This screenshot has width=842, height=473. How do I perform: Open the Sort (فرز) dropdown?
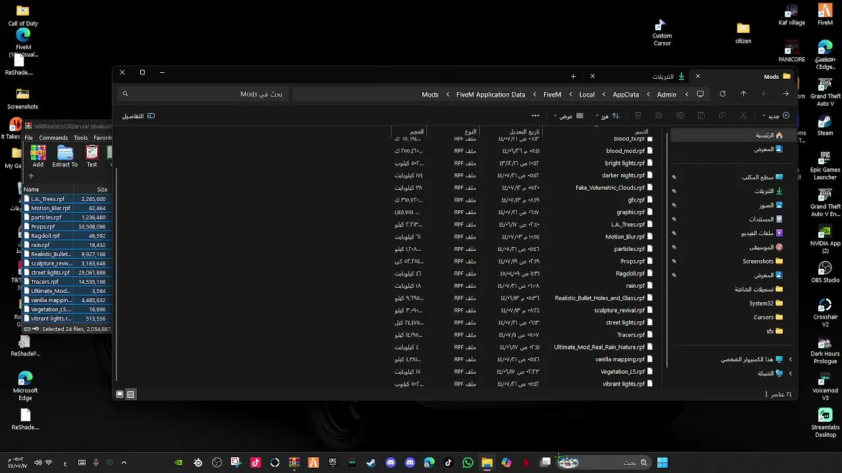point(607,116)
